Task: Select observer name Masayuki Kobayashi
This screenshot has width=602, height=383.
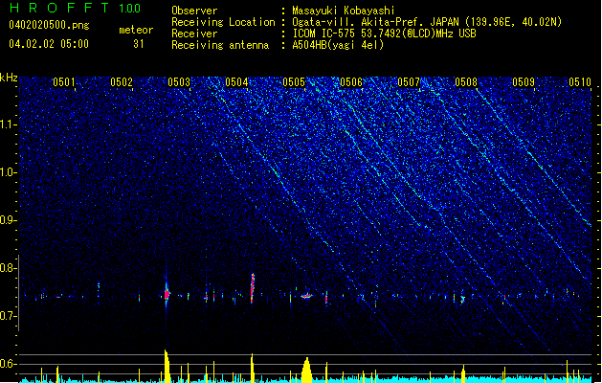Action: point(344,11)
